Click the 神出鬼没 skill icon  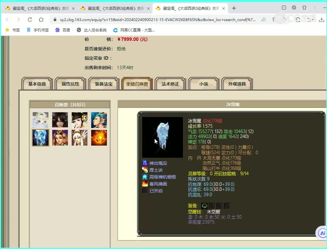[x=145, y=163]
